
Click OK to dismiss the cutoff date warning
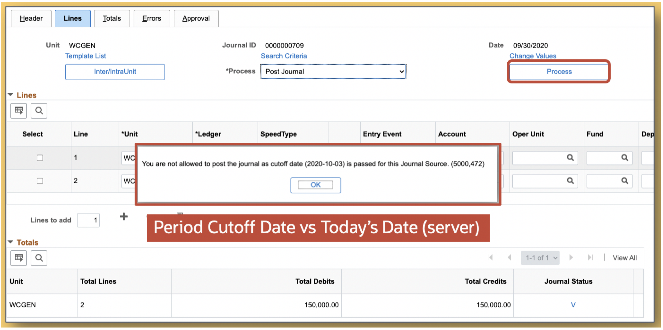pyautogui.click(x=315, y=185)
